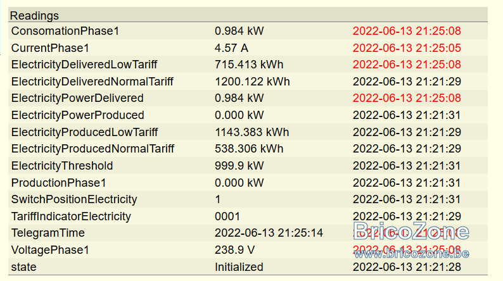Select the TariffIndicatorElectricity value 0001

pyautogui.click(x=227, y=216)
